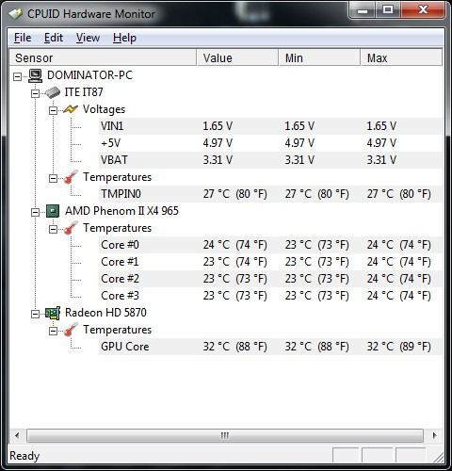
Task: Collapse the Radeon HD 5870 node
Action: coord(35,314)
